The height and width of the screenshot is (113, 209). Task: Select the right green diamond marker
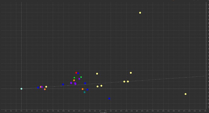(x=81, y=77)
